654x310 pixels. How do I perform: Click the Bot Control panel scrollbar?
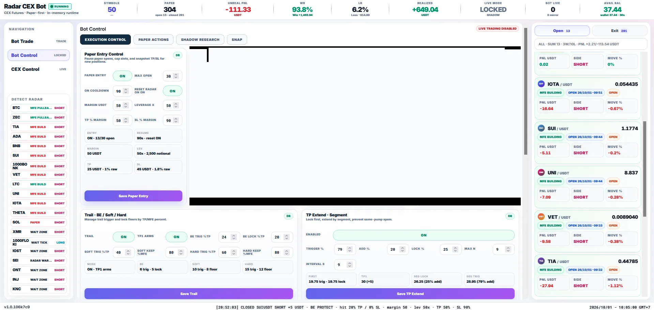point(526,91)
